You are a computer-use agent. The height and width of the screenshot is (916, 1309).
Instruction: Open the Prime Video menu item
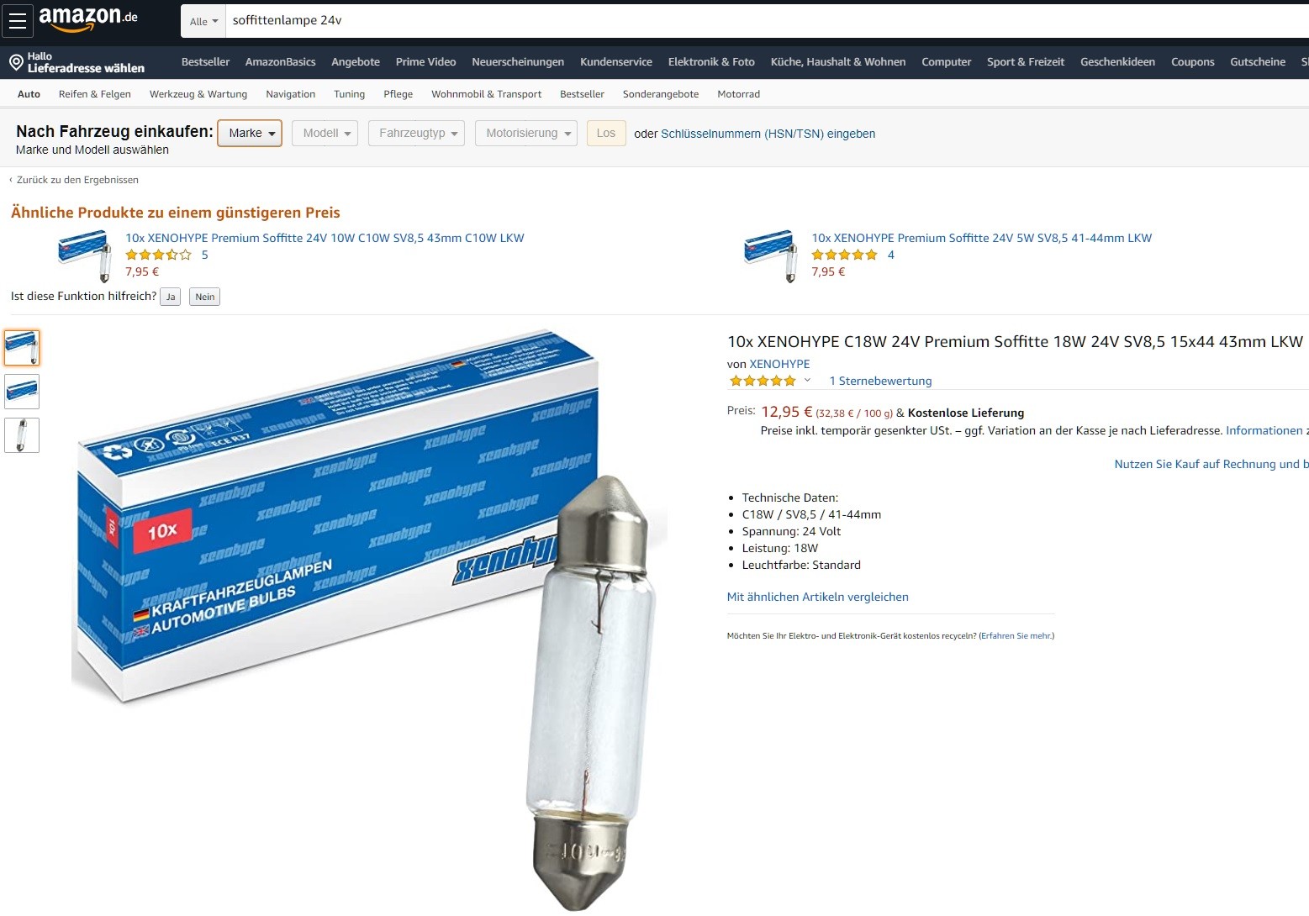(x=425, y=62)
